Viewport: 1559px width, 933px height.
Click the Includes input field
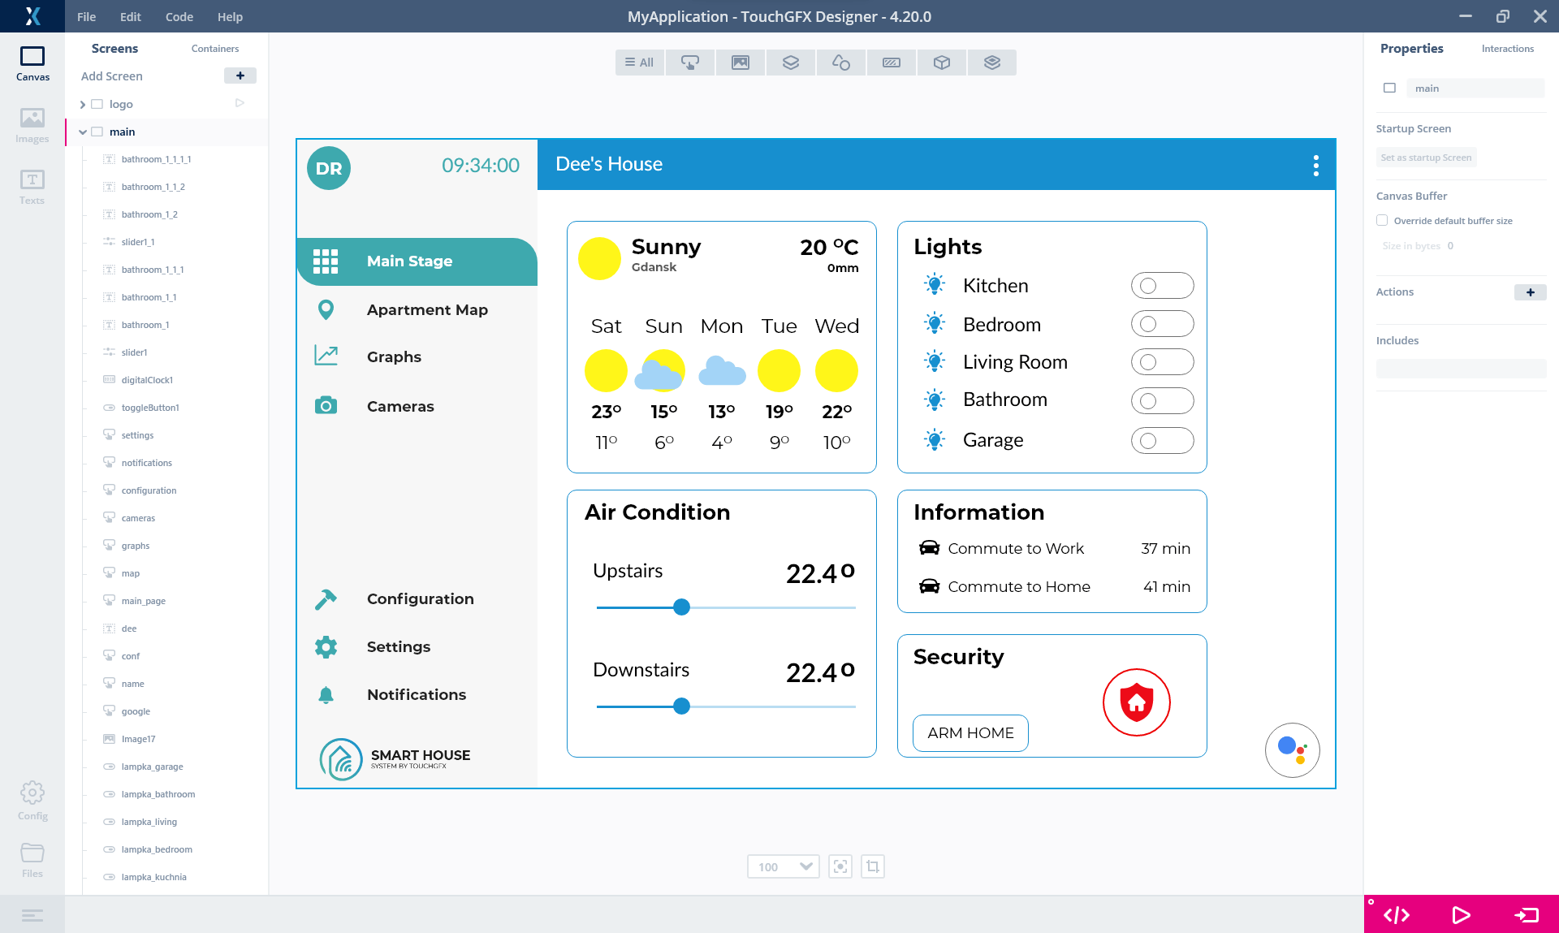click(x=1461, y=369)
